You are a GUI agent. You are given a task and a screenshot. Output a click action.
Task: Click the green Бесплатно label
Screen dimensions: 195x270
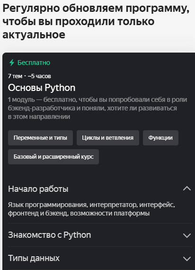[34, 63]
